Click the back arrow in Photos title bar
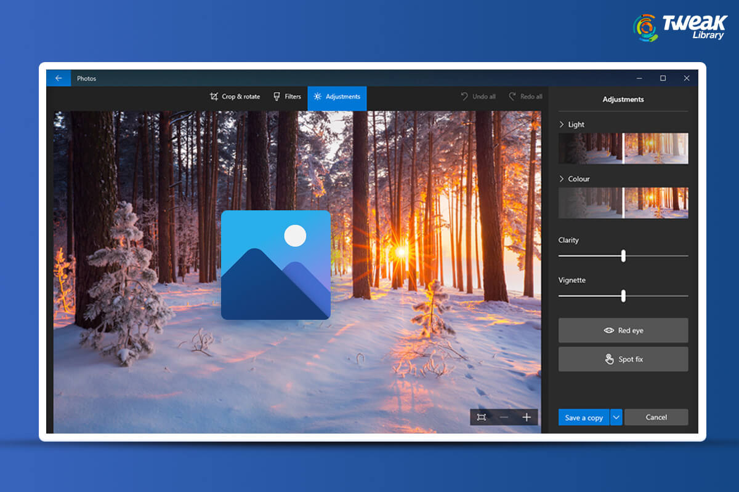Viewport: 739px width, 492px height. 59,78
